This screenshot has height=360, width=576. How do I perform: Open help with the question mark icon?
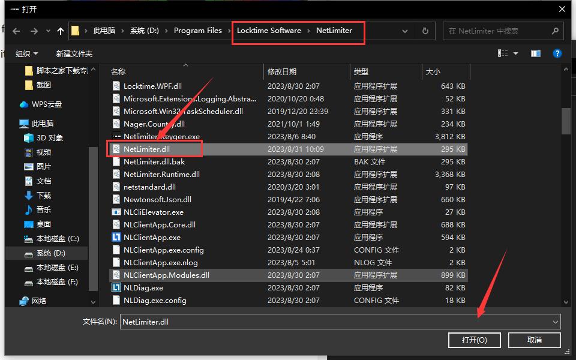point(557,53)
